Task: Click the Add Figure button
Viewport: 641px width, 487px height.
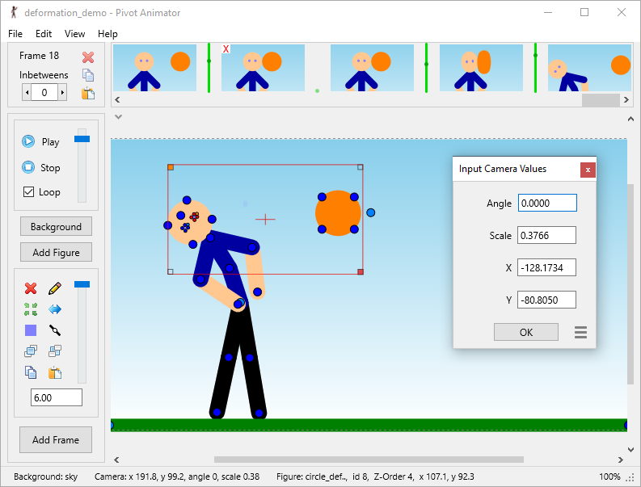Action: coord(56,252)
